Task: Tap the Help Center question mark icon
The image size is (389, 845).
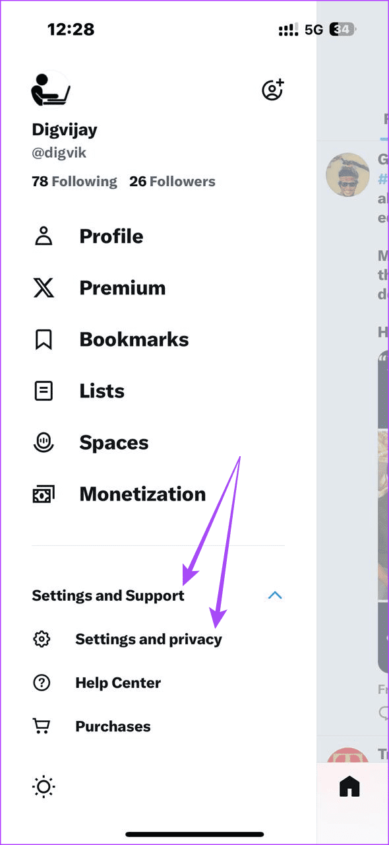Action: [x=42, y=683]
